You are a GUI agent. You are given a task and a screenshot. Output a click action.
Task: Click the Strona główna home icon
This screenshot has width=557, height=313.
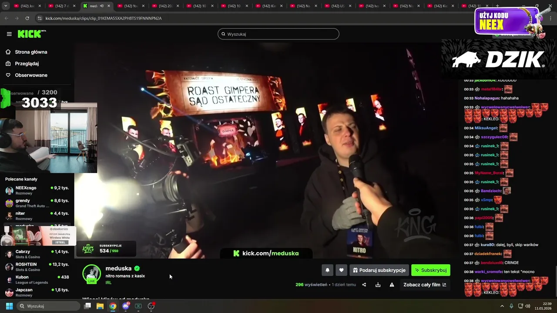coord(8,52)
